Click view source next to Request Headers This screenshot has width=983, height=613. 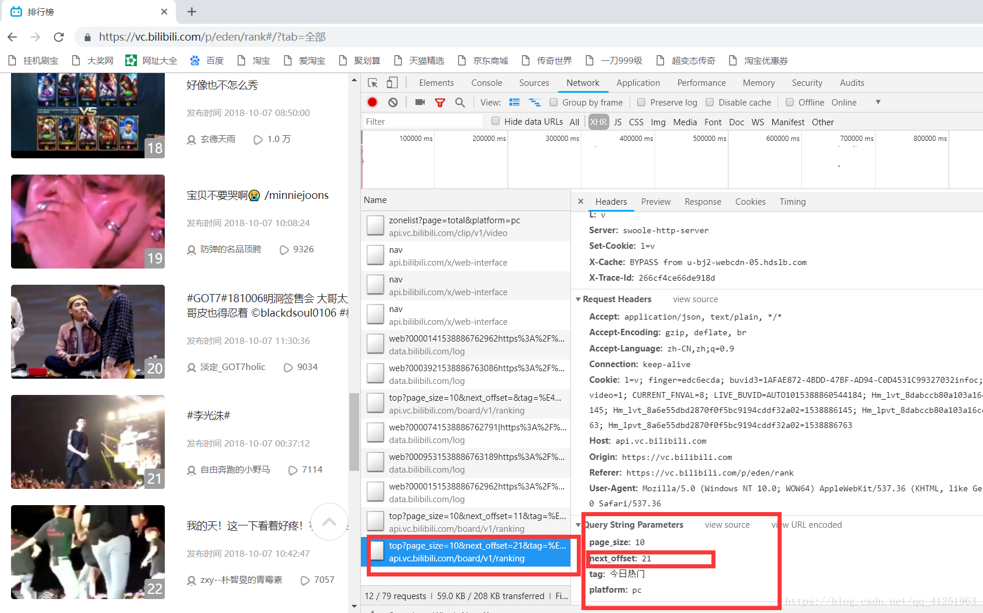click(x=695, y=299)
